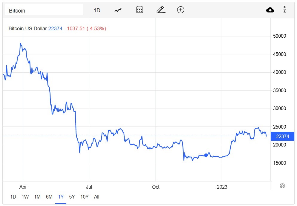Screen dimensions: 297x206
Task: Click the -1037.51 (-4.53%) change value
Action: pos(86,28)
